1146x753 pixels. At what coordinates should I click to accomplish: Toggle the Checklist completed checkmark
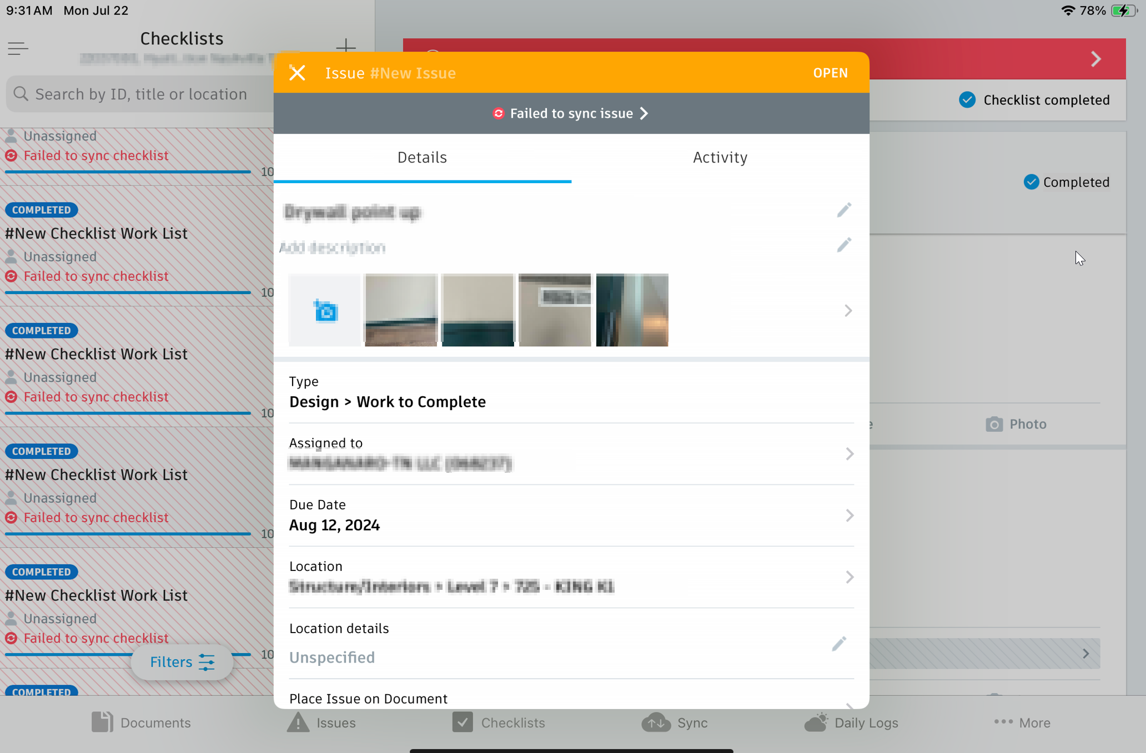tap(967, 100)
